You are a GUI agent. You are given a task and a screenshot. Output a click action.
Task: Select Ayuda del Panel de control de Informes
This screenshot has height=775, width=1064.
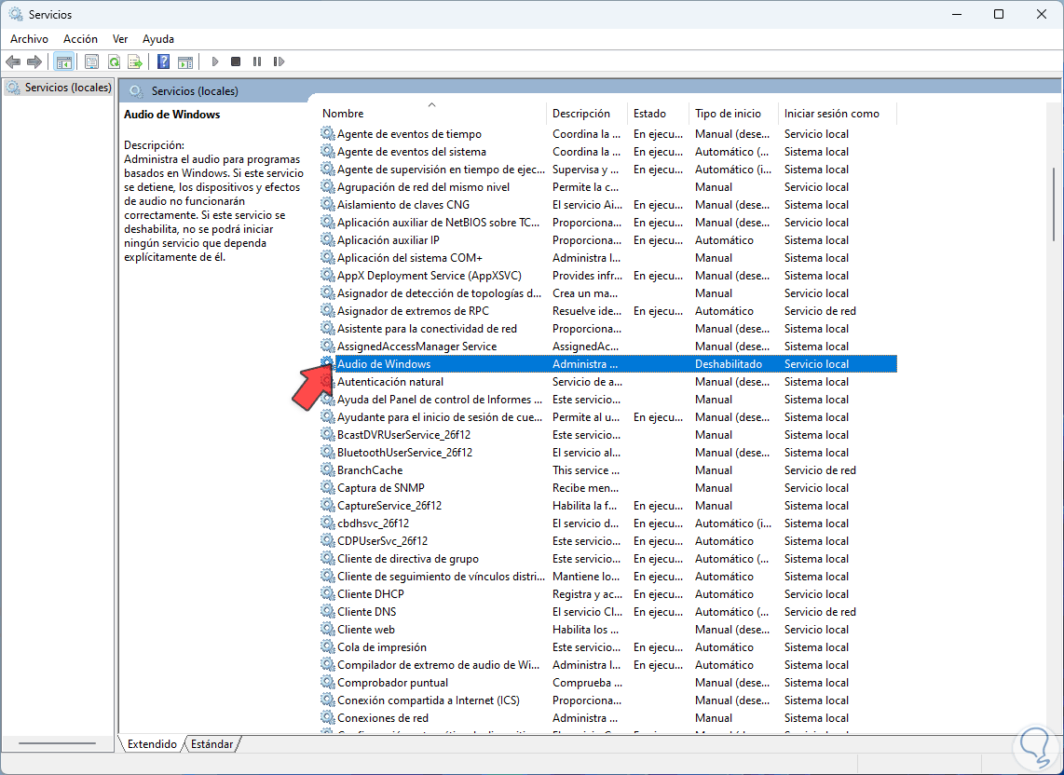coord(608,399)
